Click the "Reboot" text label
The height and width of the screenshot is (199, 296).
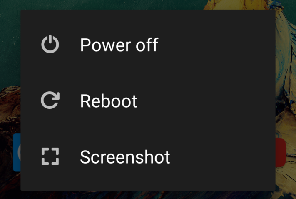[109, 101]
